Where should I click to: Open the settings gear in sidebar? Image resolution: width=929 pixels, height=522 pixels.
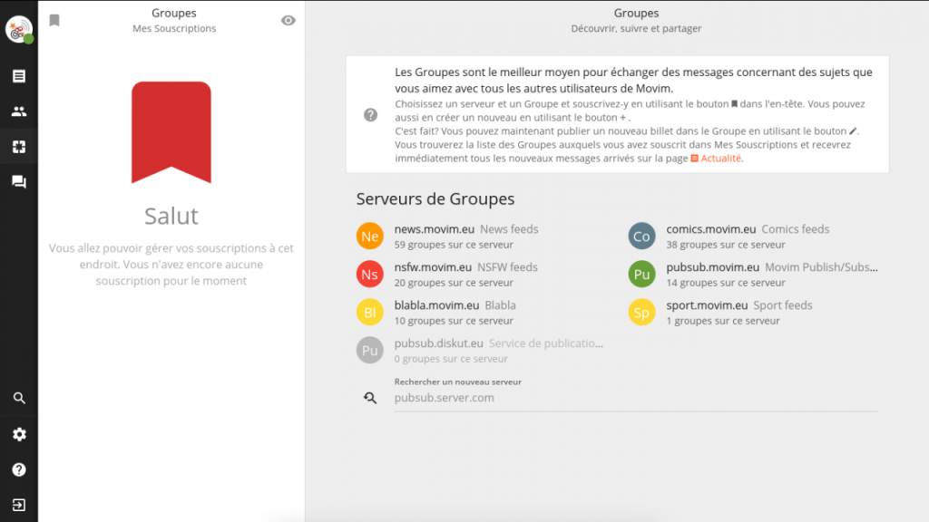[x=19, y=434]
